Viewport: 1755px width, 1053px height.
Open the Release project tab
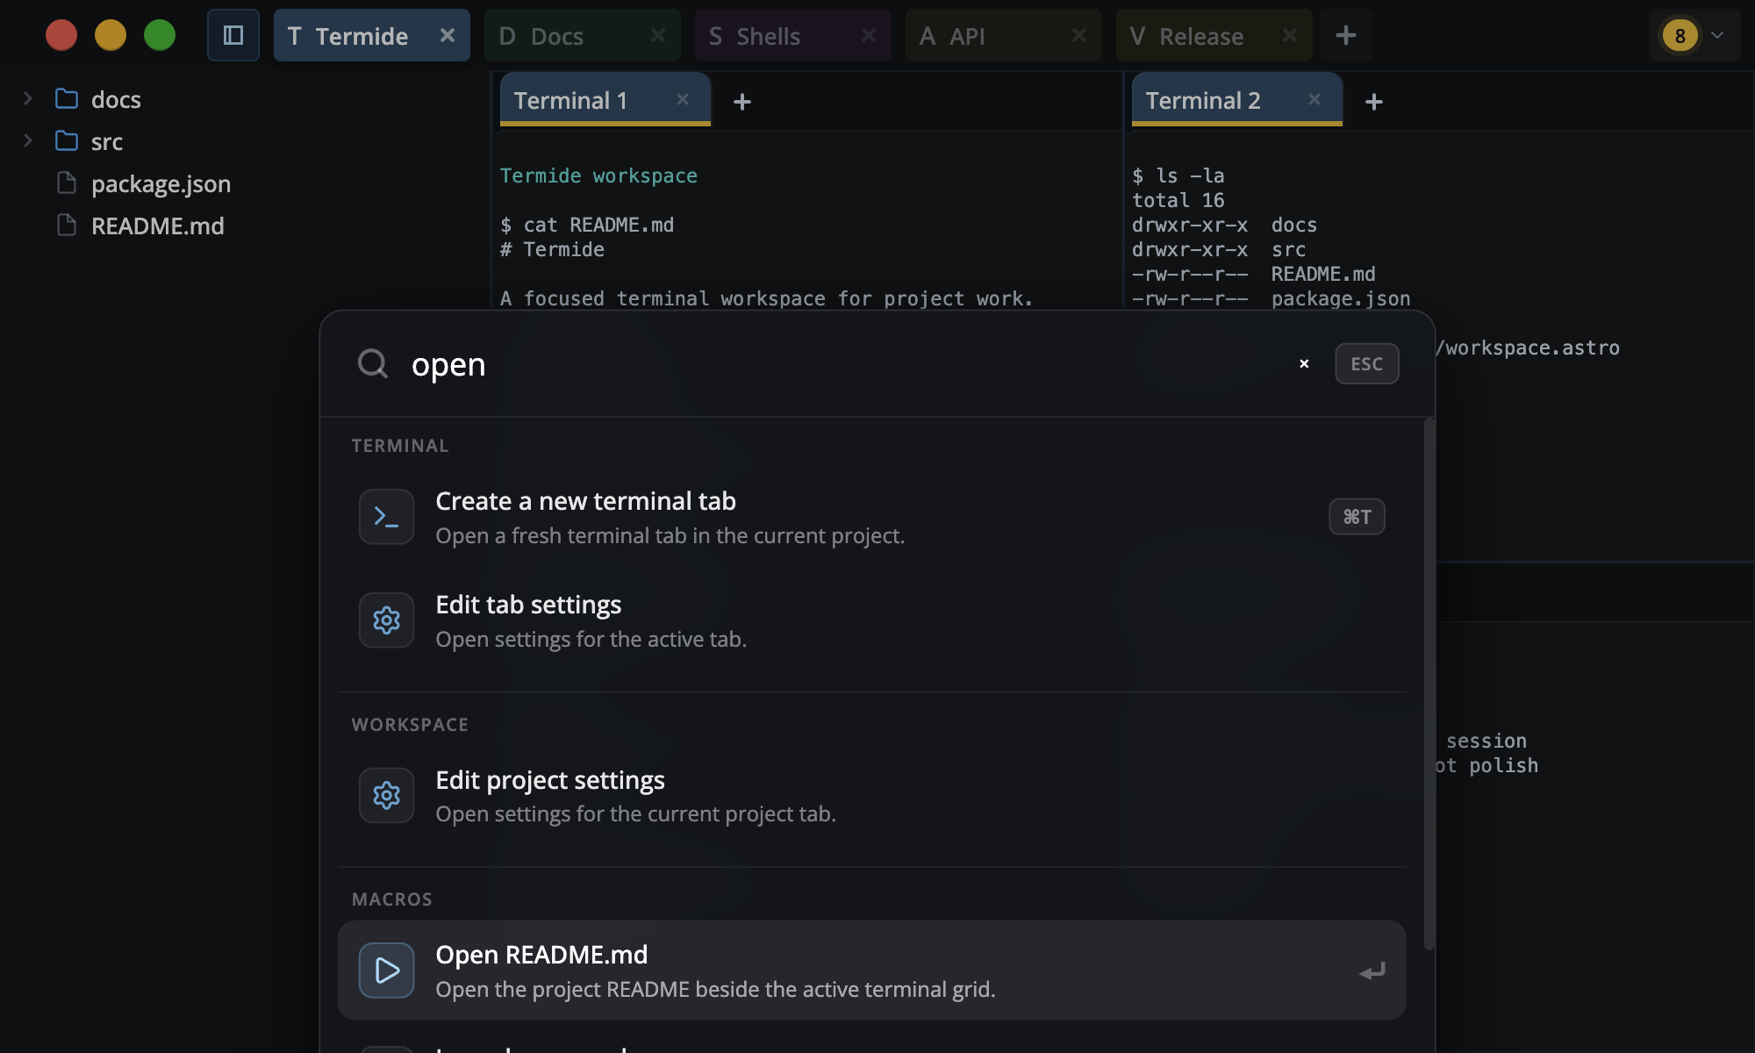(x=1214, y=35)
